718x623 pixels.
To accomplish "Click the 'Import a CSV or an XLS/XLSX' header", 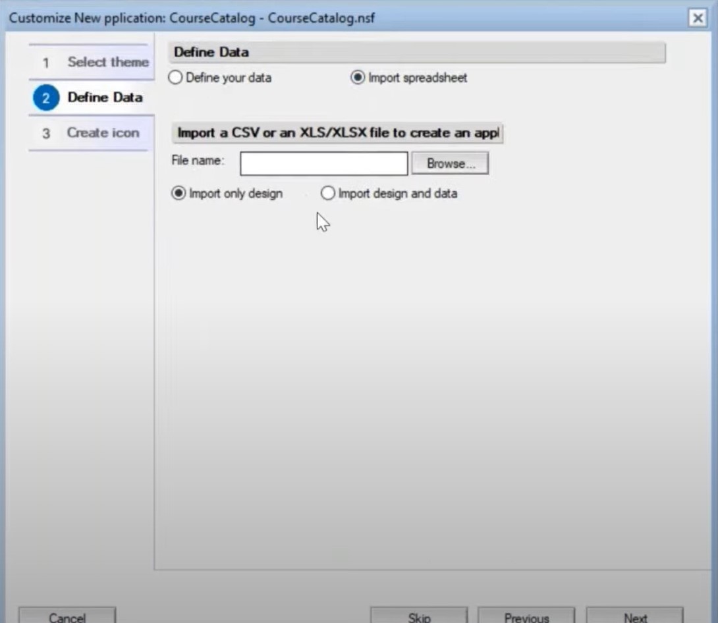I will (x=337, y=133).
